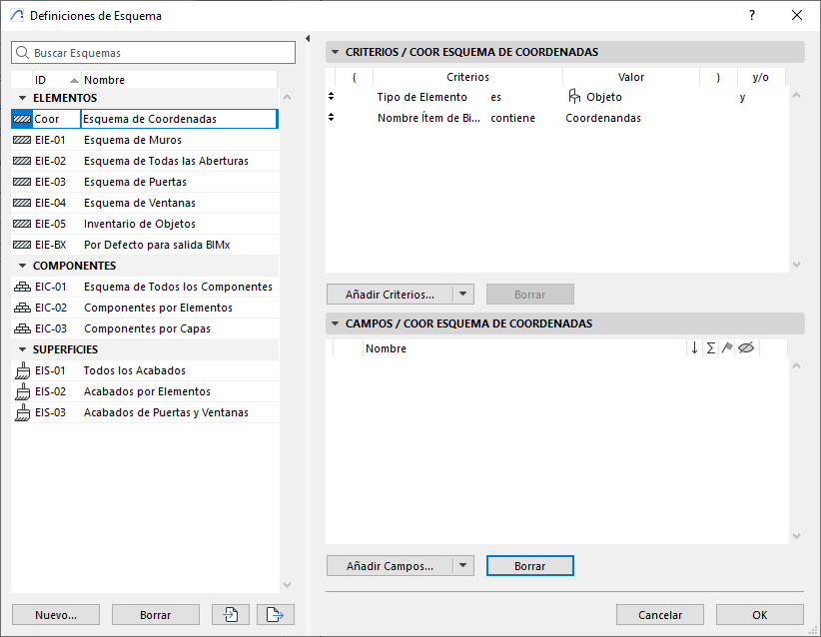The height and width of the screenshot is (637, 821).
Task: Click the Help question mark icon
Action: click(x=752, y=15)
